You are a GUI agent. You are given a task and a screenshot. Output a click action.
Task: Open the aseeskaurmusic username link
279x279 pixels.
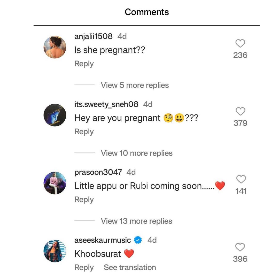103,240
